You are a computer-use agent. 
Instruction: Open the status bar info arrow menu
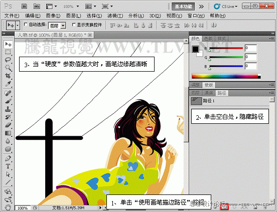click(x=100, y=208)
